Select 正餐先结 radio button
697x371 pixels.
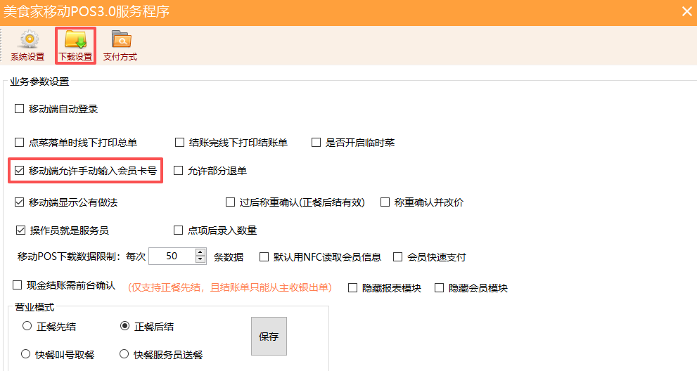pos(27,326)
